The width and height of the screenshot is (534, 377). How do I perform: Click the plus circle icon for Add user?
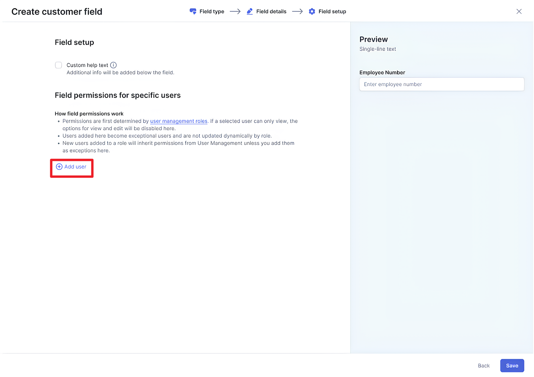59,167
